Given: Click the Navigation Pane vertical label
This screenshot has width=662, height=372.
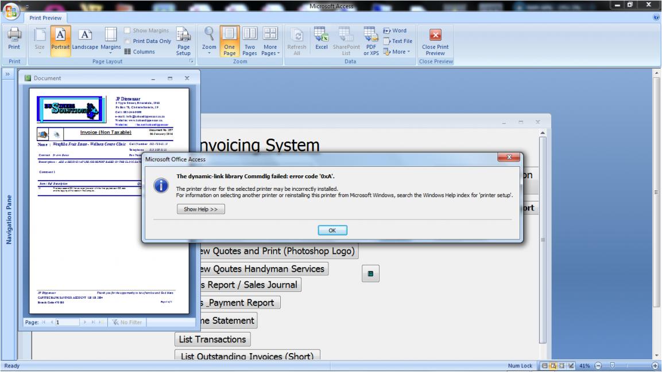Looking at the screenshot, I should 9,220.
